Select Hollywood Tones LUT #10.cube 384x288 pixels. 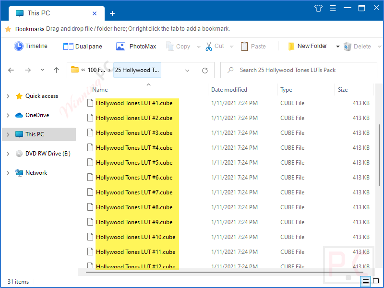pos(136,237)
